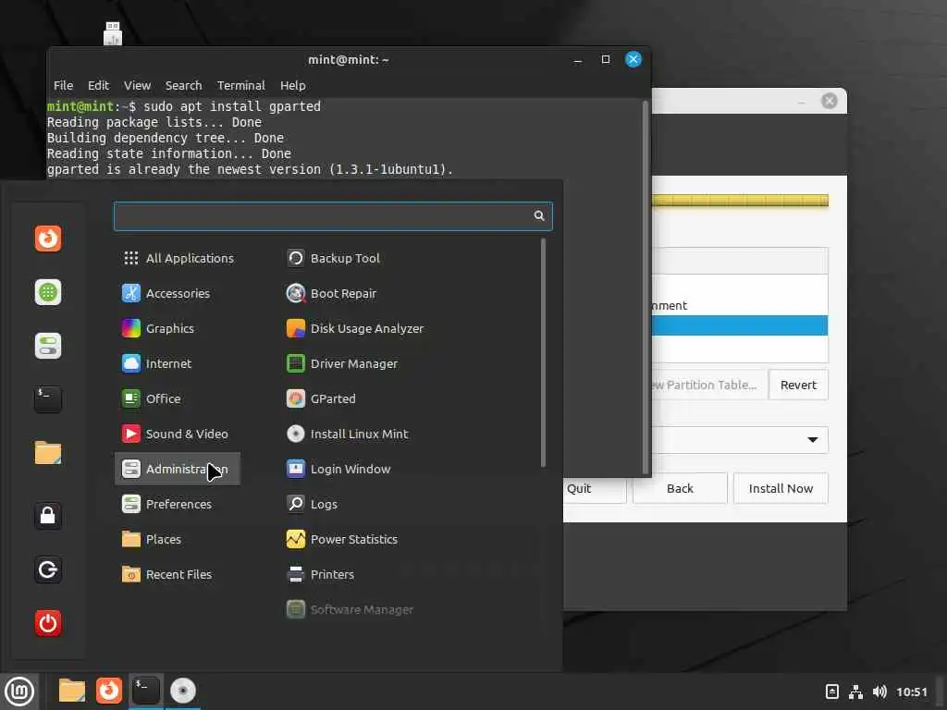
Task: Click the Linux Mint menu button on panel
Action: [19, 692]
